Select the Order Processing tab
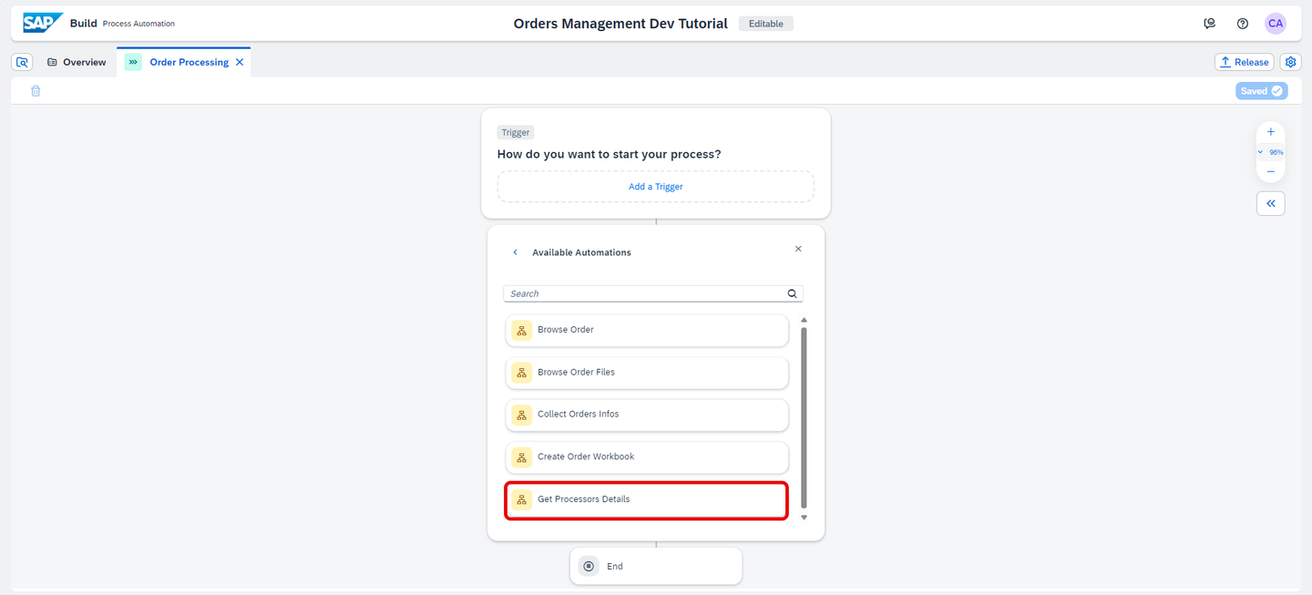The width and height of the screenshot is (1312, 595). pos(184,62)
